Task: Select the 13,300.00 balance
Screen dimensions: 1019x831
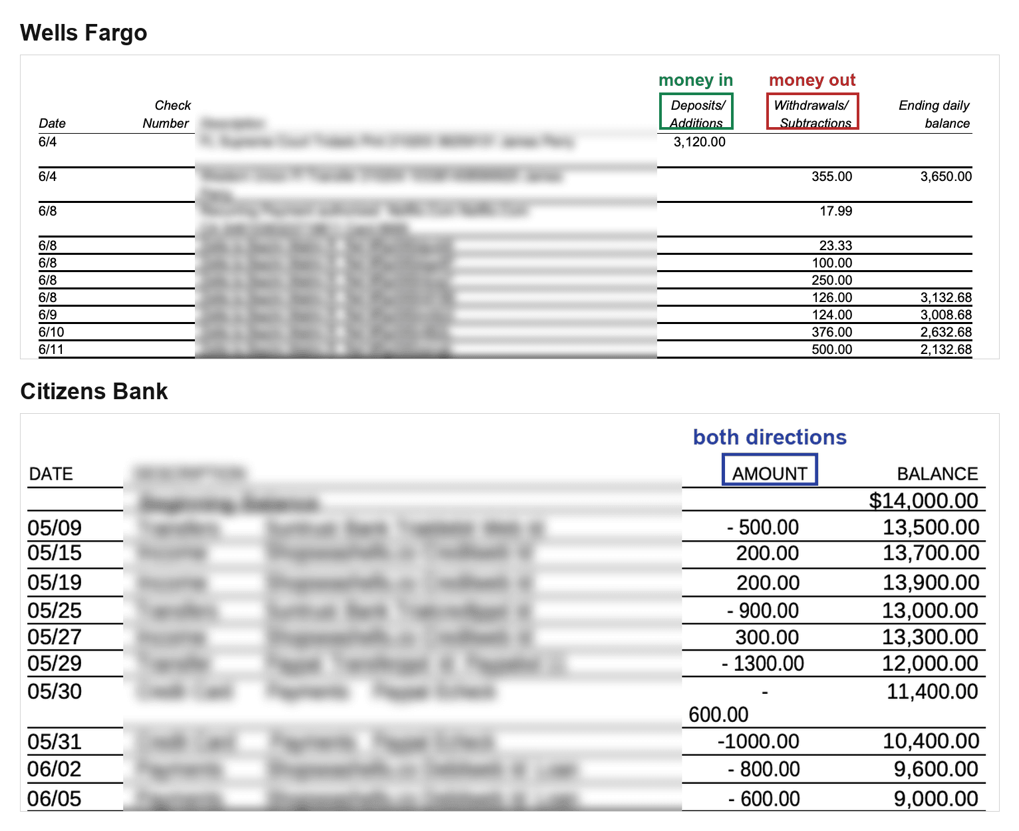Action: tap(930, 637)
